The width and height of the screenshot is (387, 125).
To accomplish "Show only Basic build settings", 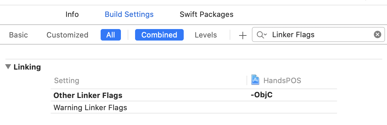I will click(x=19, y=35).
